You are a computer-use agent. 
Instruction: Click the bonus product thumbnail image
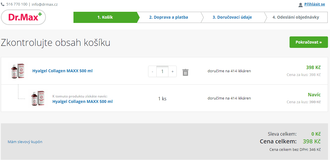[38, 98]
